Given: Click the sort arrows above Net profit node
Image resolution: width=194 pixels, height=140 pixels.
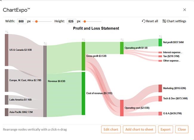Looking at the screenshot, I should tap(160, 36).
